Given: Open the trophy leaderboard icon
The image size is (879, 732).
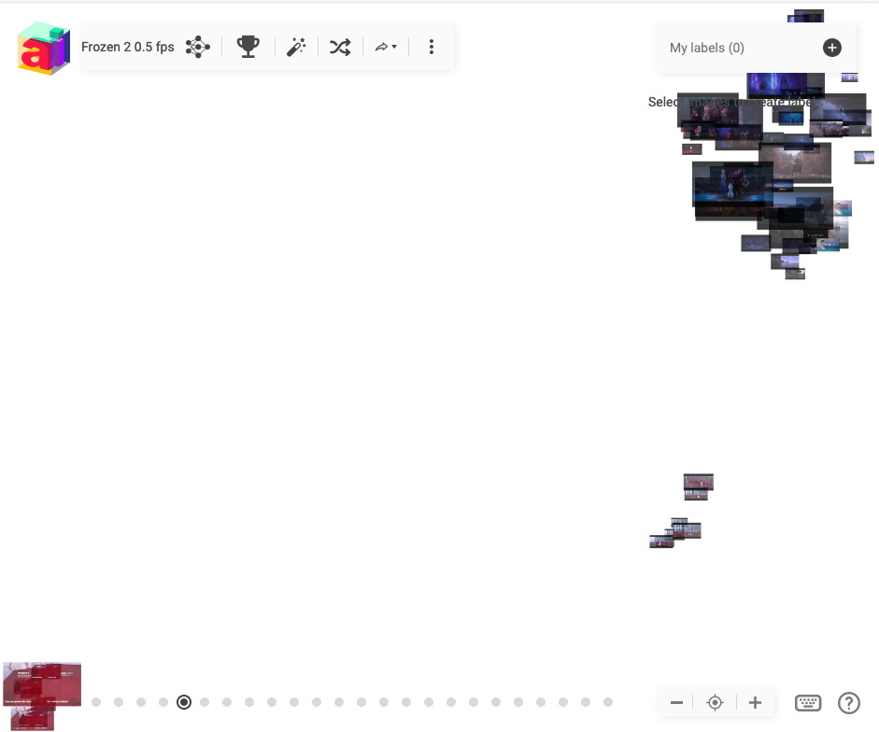Looking at the screenshot, I should [248, 47].
